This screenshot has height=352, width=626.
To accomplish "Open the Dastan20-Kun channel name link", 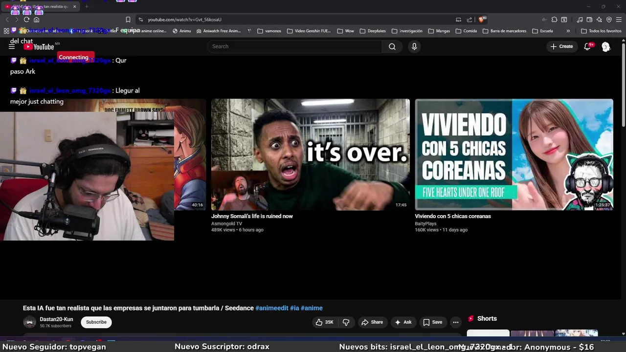I will pyautogui.click(x=56, y=319).
